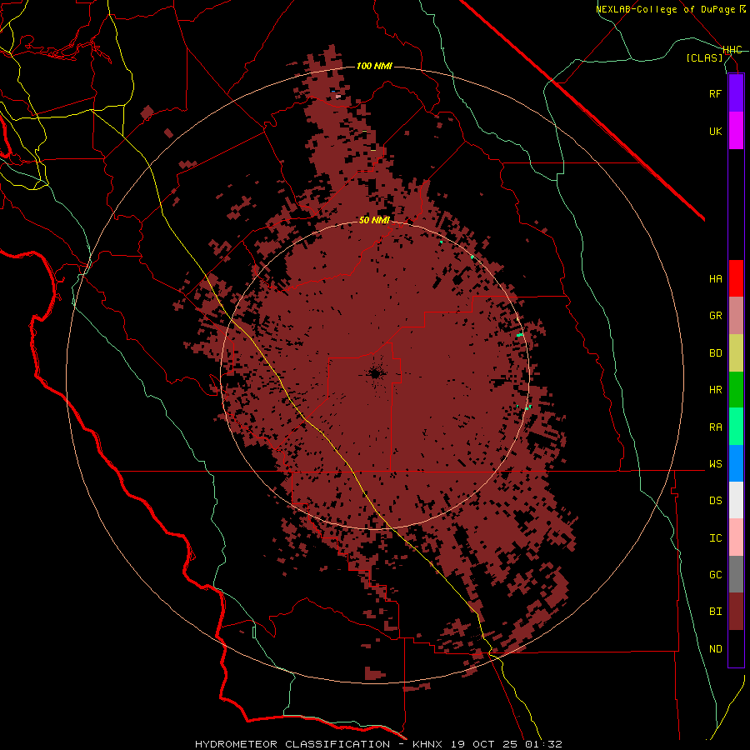Click the RA light green legend swatch
Image resolution: width=750 pixels, height=750 pixels.
click(736, 427)
